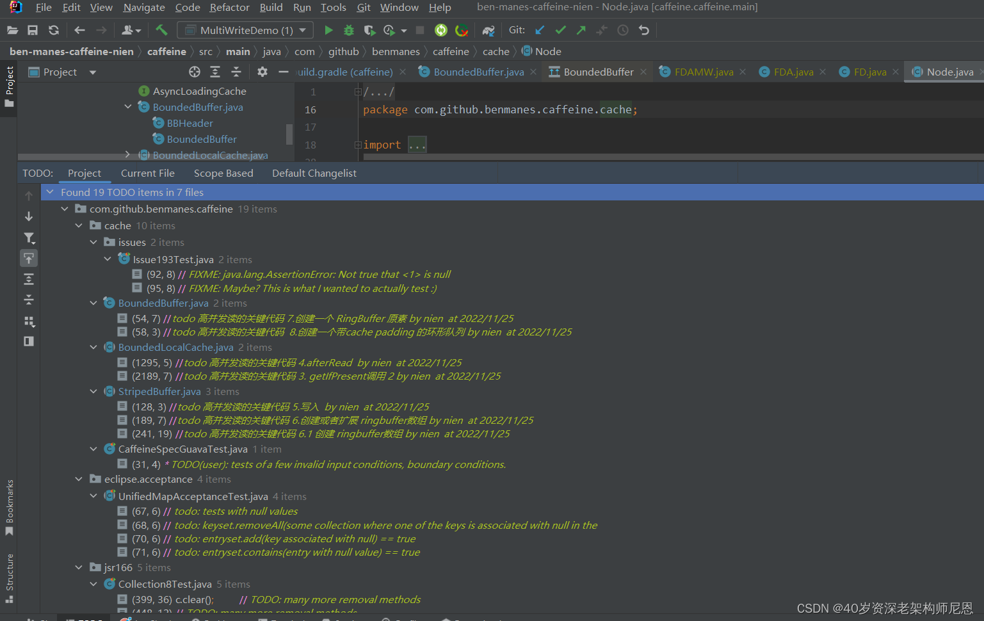Viewport: 984px width, 621px height.
Task: Click the project tree vertical scrollbar
Action: [x=289, y=134]
